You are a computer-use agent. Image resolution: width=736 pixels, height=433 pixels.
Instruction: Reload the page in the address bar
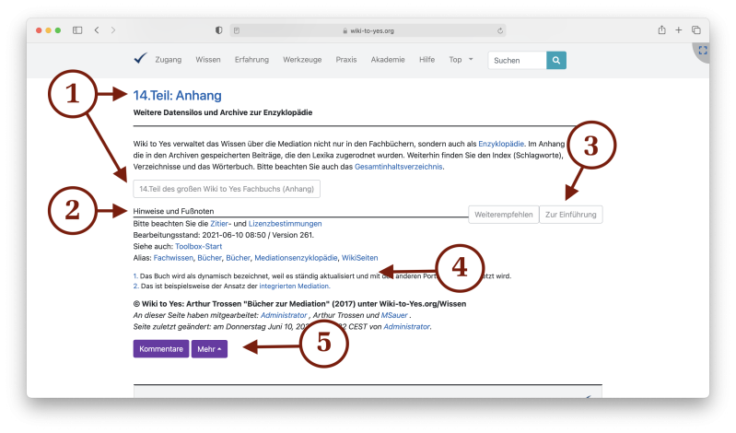coord(500,30)
